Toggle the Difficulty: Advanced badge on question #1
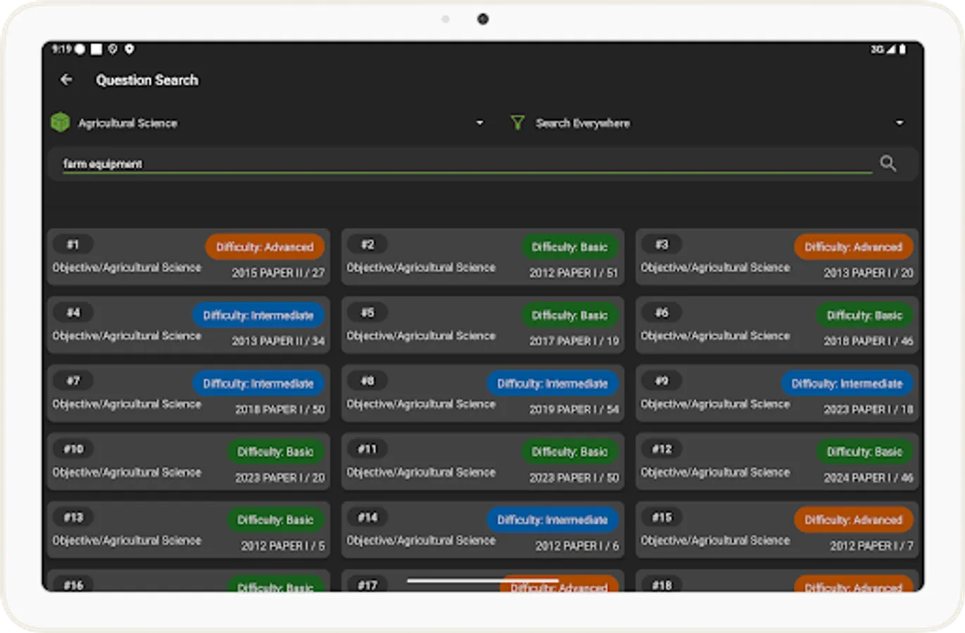 (265, 247)
